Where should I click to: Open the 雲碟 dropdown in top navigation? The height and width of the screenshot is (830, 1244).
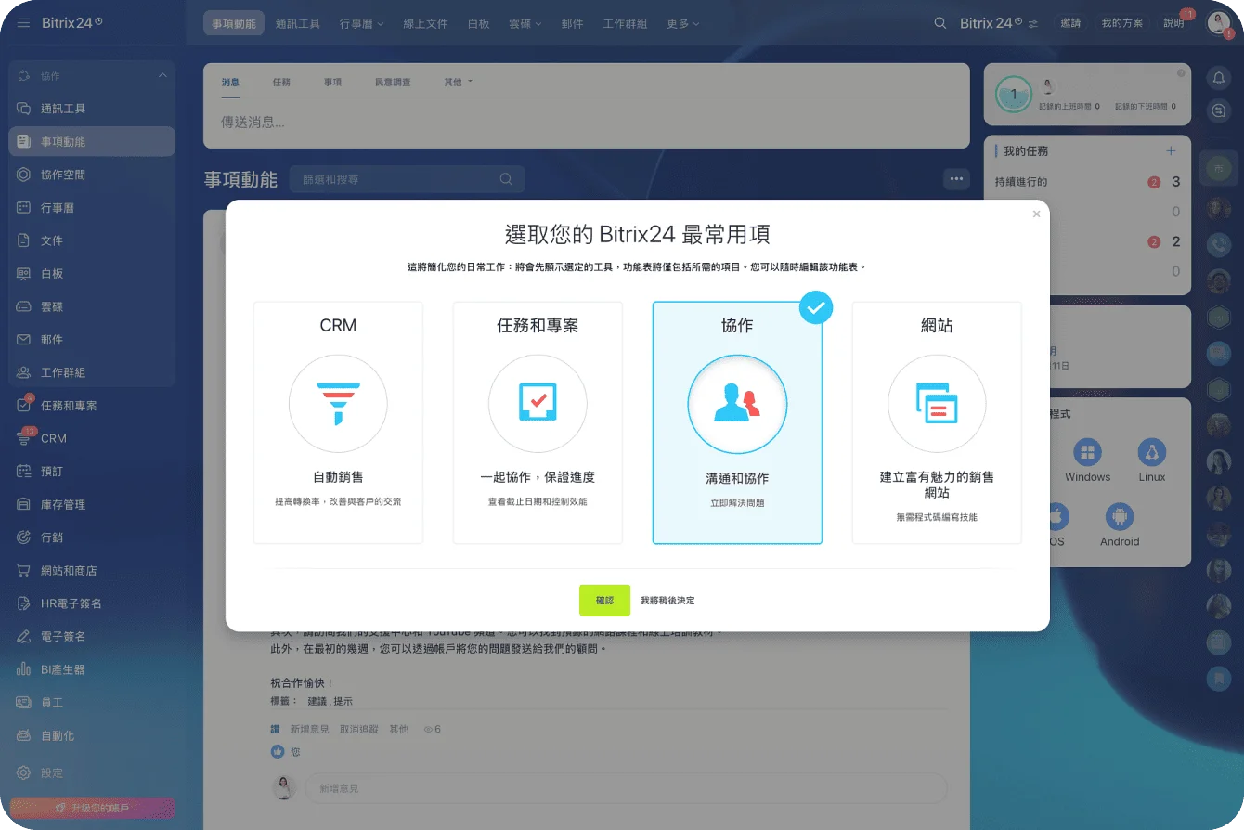pyautogui.click(x=525, y=23)
